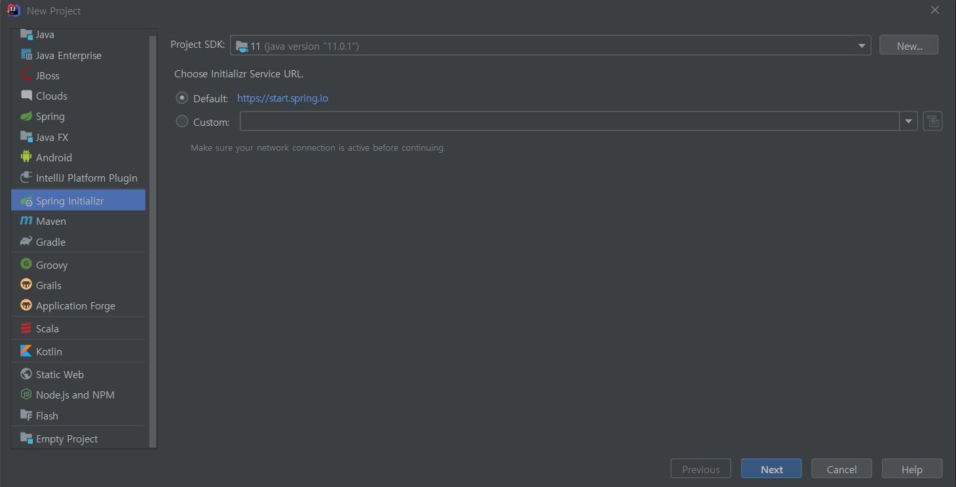Select Grails in the list
The width and height of the screenshot is (956, 487).
pos(48,285)
